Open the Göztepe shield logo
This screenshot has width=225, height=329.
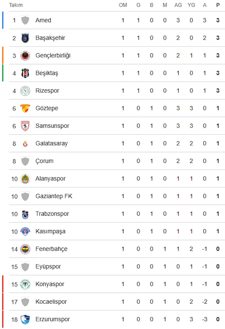(x=25, y=108)
